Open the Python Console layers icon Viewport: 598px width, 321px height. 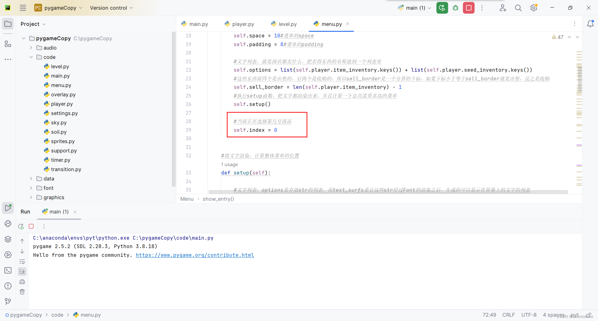pos(8,239)
